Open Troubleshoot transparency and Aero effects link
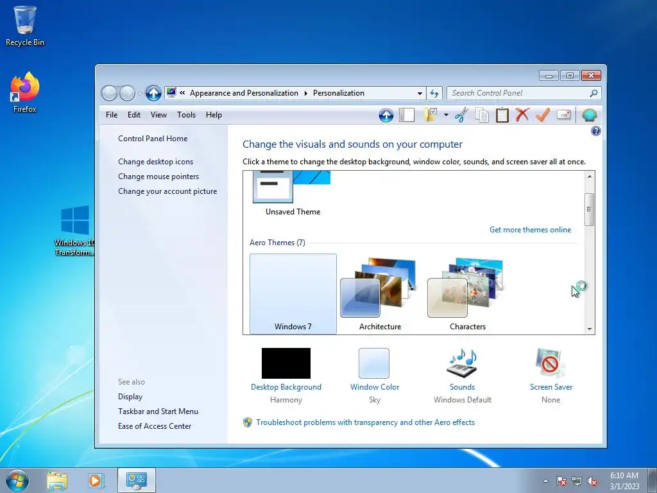Screen dimensions: 657x493 pyautogui.click(x=365, y=422)
